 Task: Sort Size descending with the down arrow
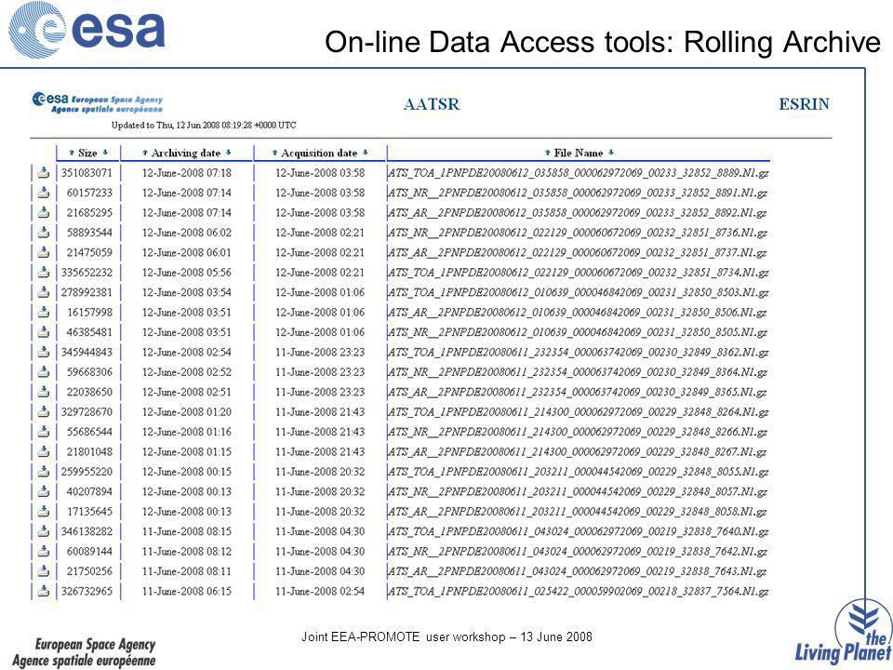[105, 153]
